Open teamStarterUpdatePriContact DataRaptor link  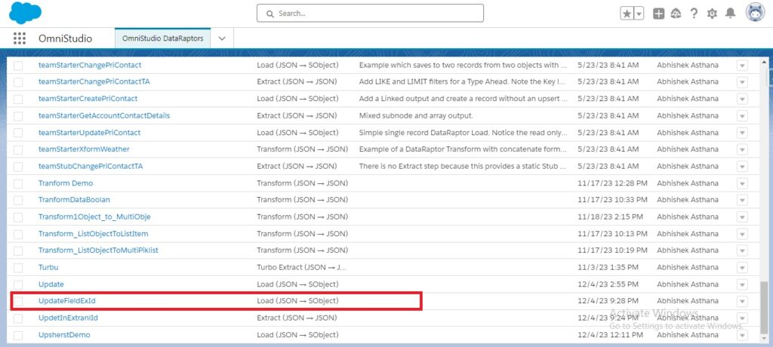89,133
